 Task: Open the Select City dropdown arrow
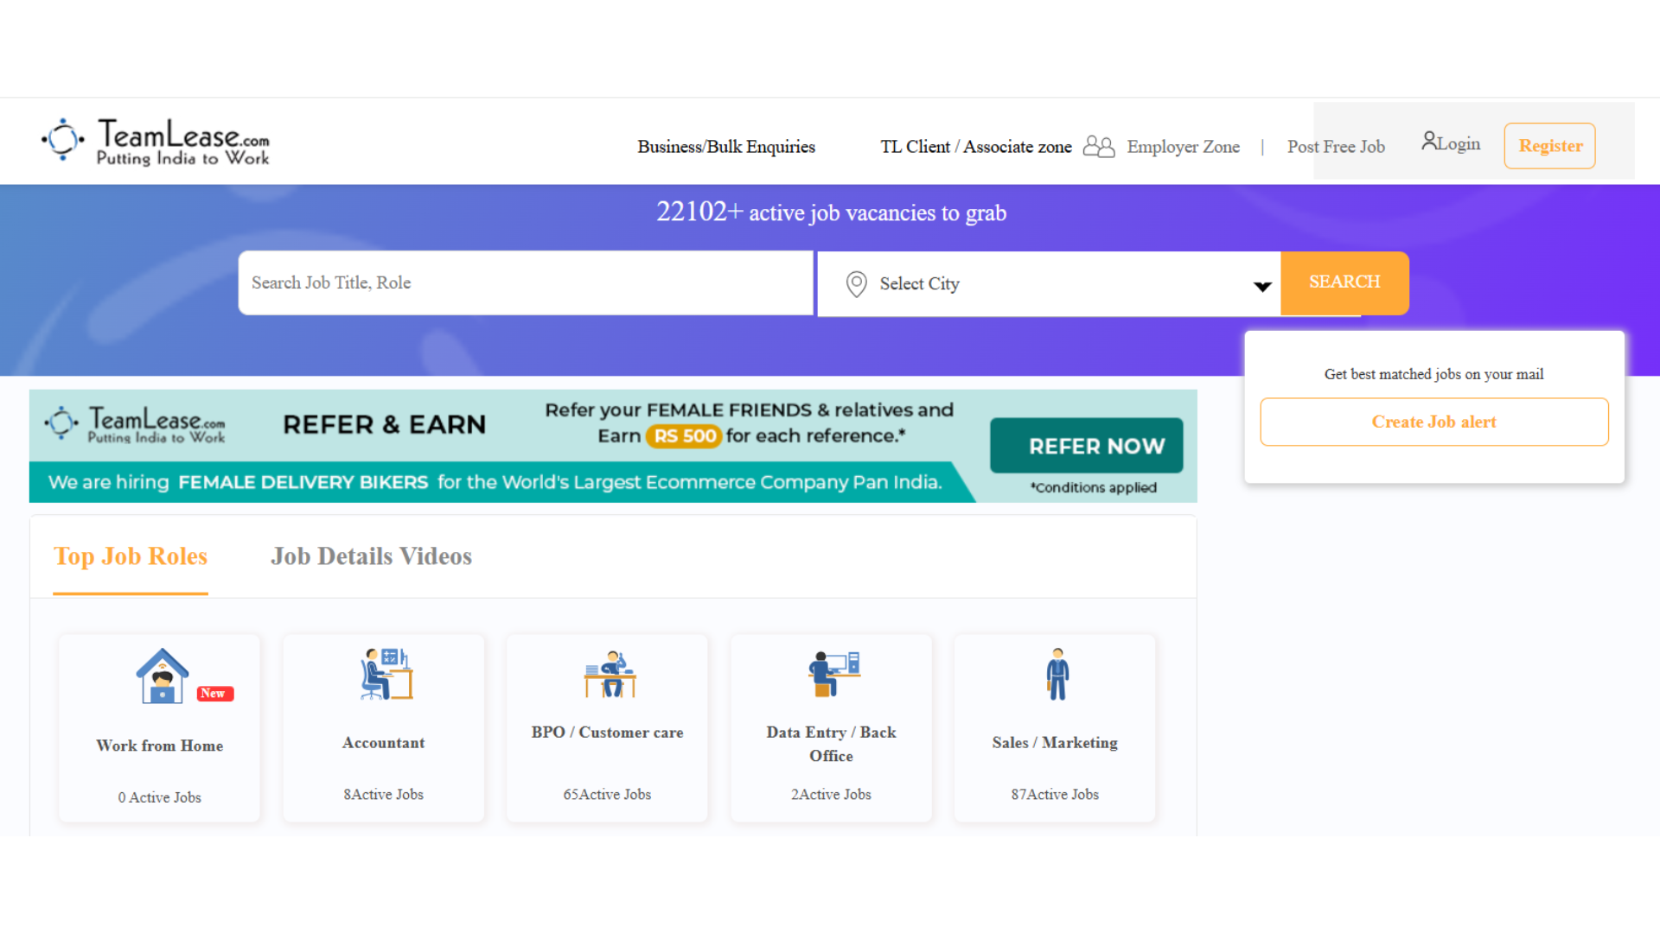point(1262,287)
